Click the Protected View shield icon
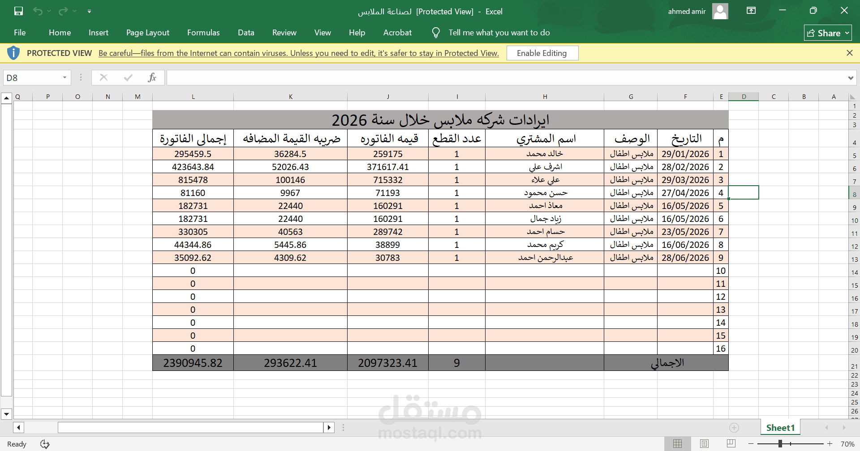The width and height of the screenshot is (860, 451). [x=13, y=53]
